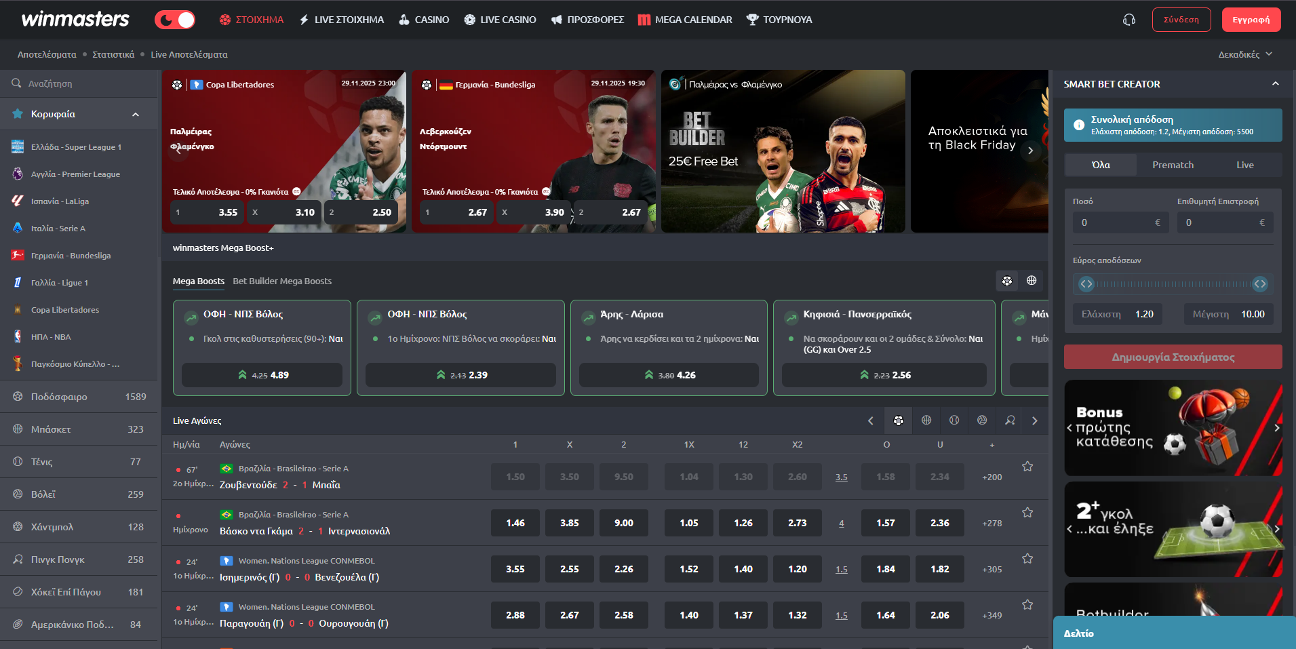This screenshot has width=1296, height=649.
Task: Select the football filter icon in Live Αγώνες
Action: pyautogui.click(x=899, y=420)
